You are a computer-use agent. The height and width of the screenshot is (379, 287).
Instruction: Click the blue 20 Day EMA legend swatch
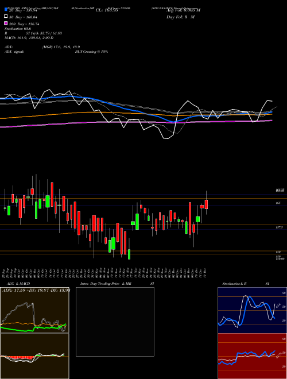[x=6, y=10]
